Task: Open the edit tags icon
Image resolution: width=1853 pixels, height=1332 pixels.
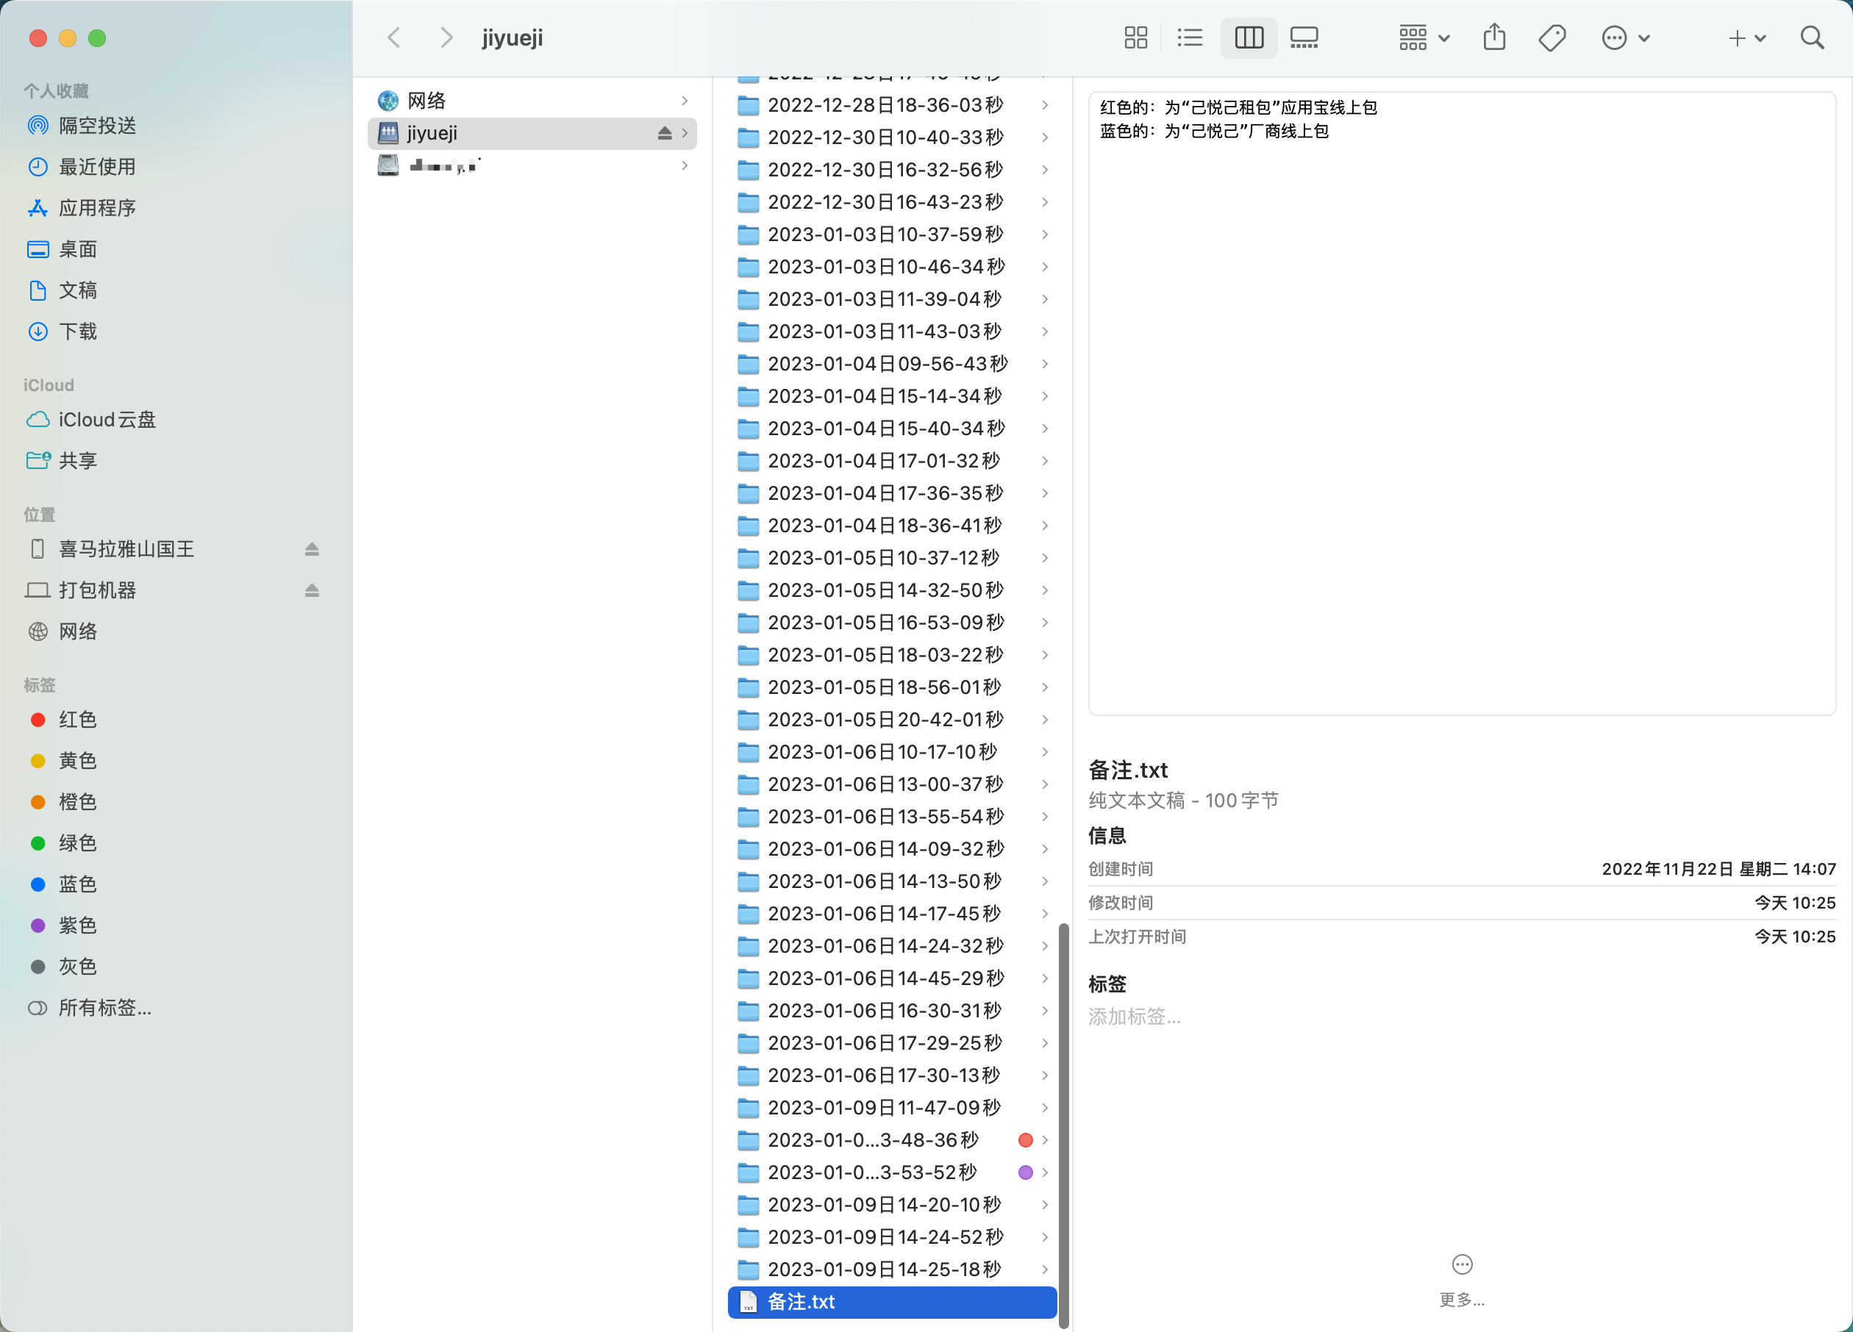Action: coord(1552,37)
